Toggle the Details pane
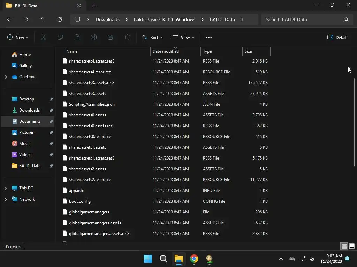This screenshot has height=267, width=357. [x=337, y=38]
